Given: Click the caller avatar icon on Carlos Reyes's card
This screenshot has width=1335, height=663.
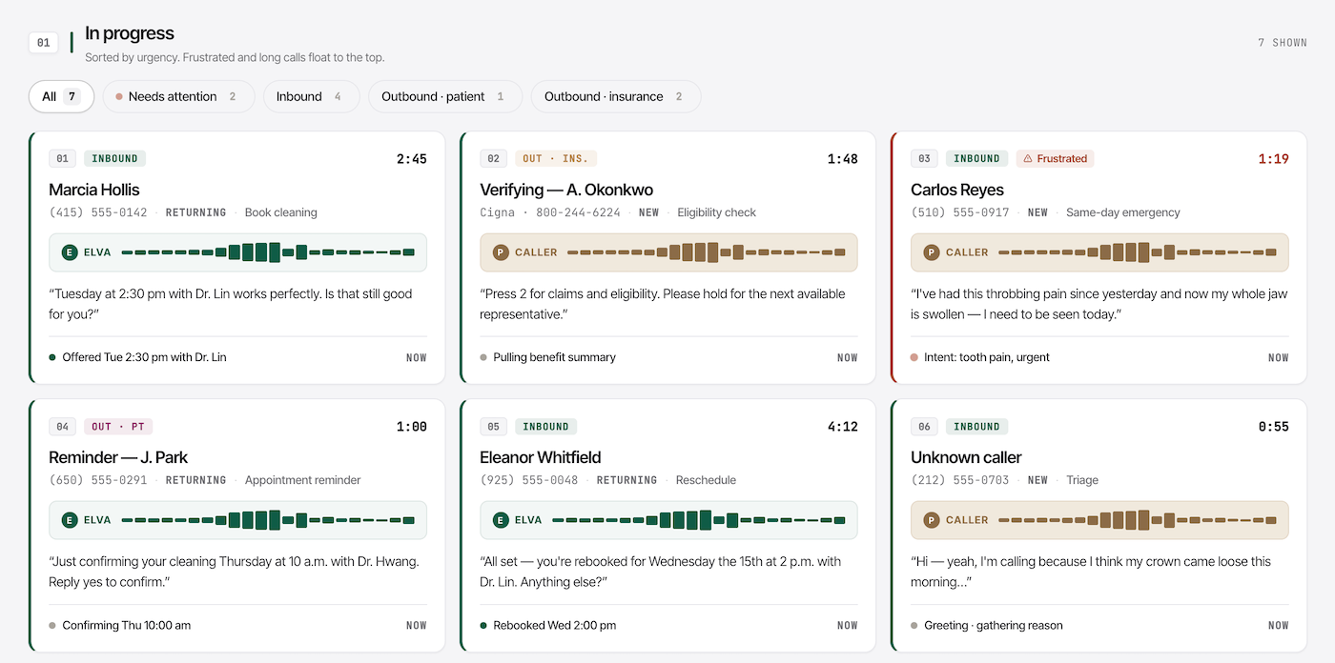Looking at the screenshot, I should click(x=932, y=252).
